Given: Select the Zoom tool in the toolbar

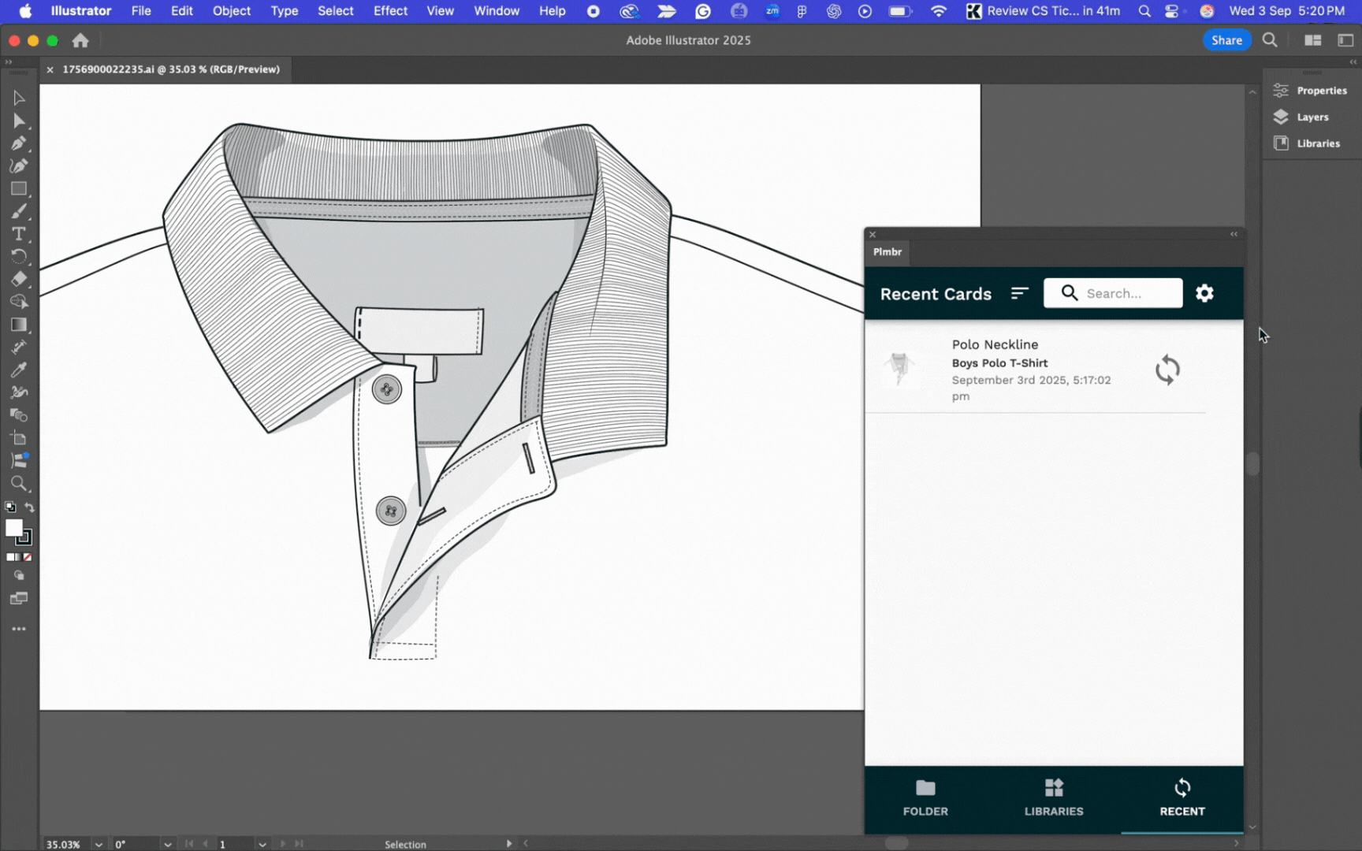Looking at the screenshot, I should coord(19,484).
